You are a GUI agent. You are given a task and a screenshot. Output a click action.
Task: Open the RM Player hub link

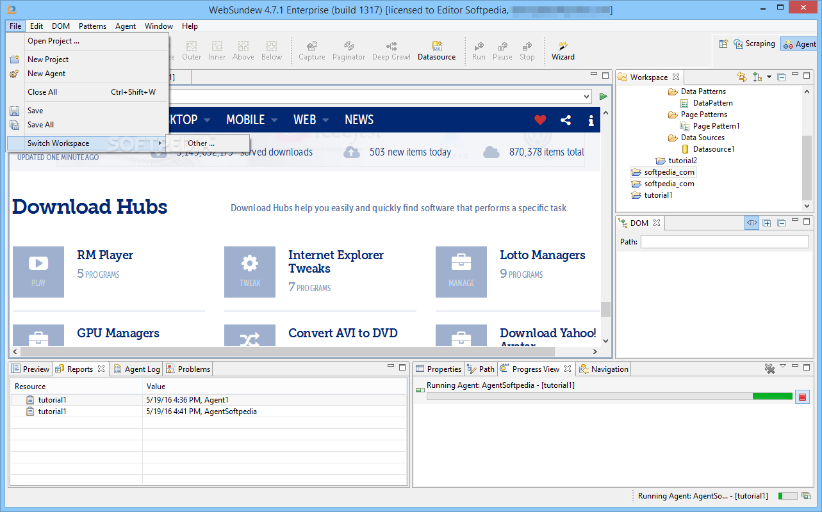coord(105,255)
